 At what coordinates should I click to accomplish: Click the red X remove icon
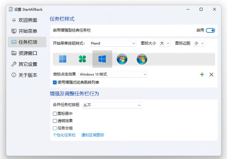pos(211,75)
